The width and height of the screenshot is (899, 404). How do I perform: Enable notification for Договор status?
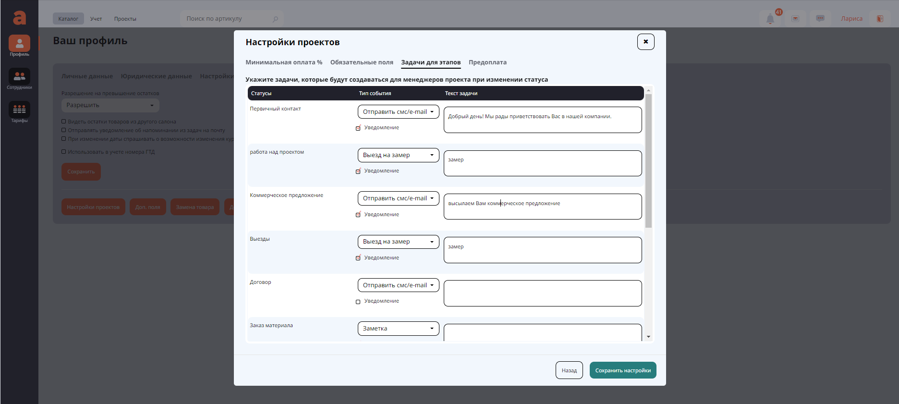(358, 302)
